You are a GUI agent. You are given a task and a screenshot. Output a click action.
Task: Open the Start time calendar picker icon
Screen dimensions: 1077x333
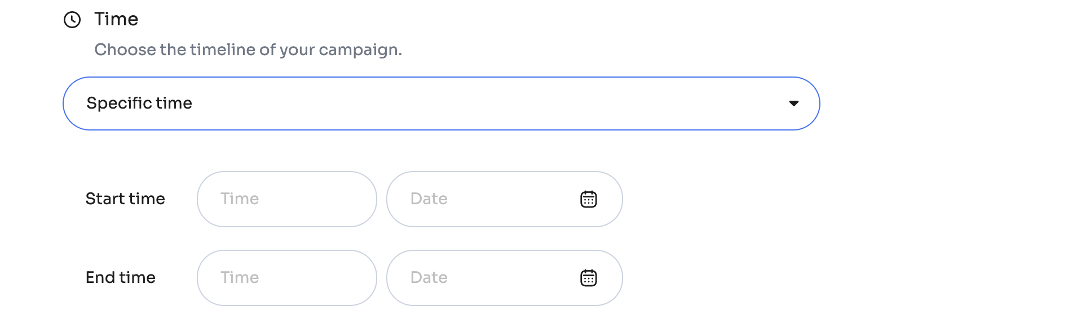point(588,199)
